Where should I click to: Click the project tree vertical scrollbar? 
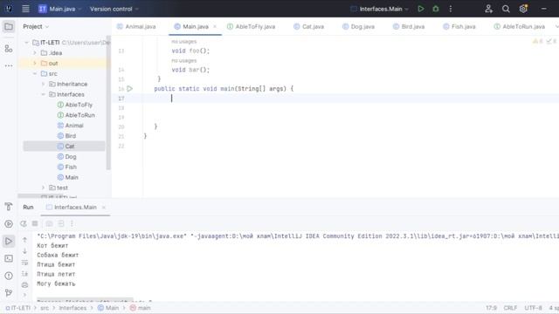tap(108, 103)
